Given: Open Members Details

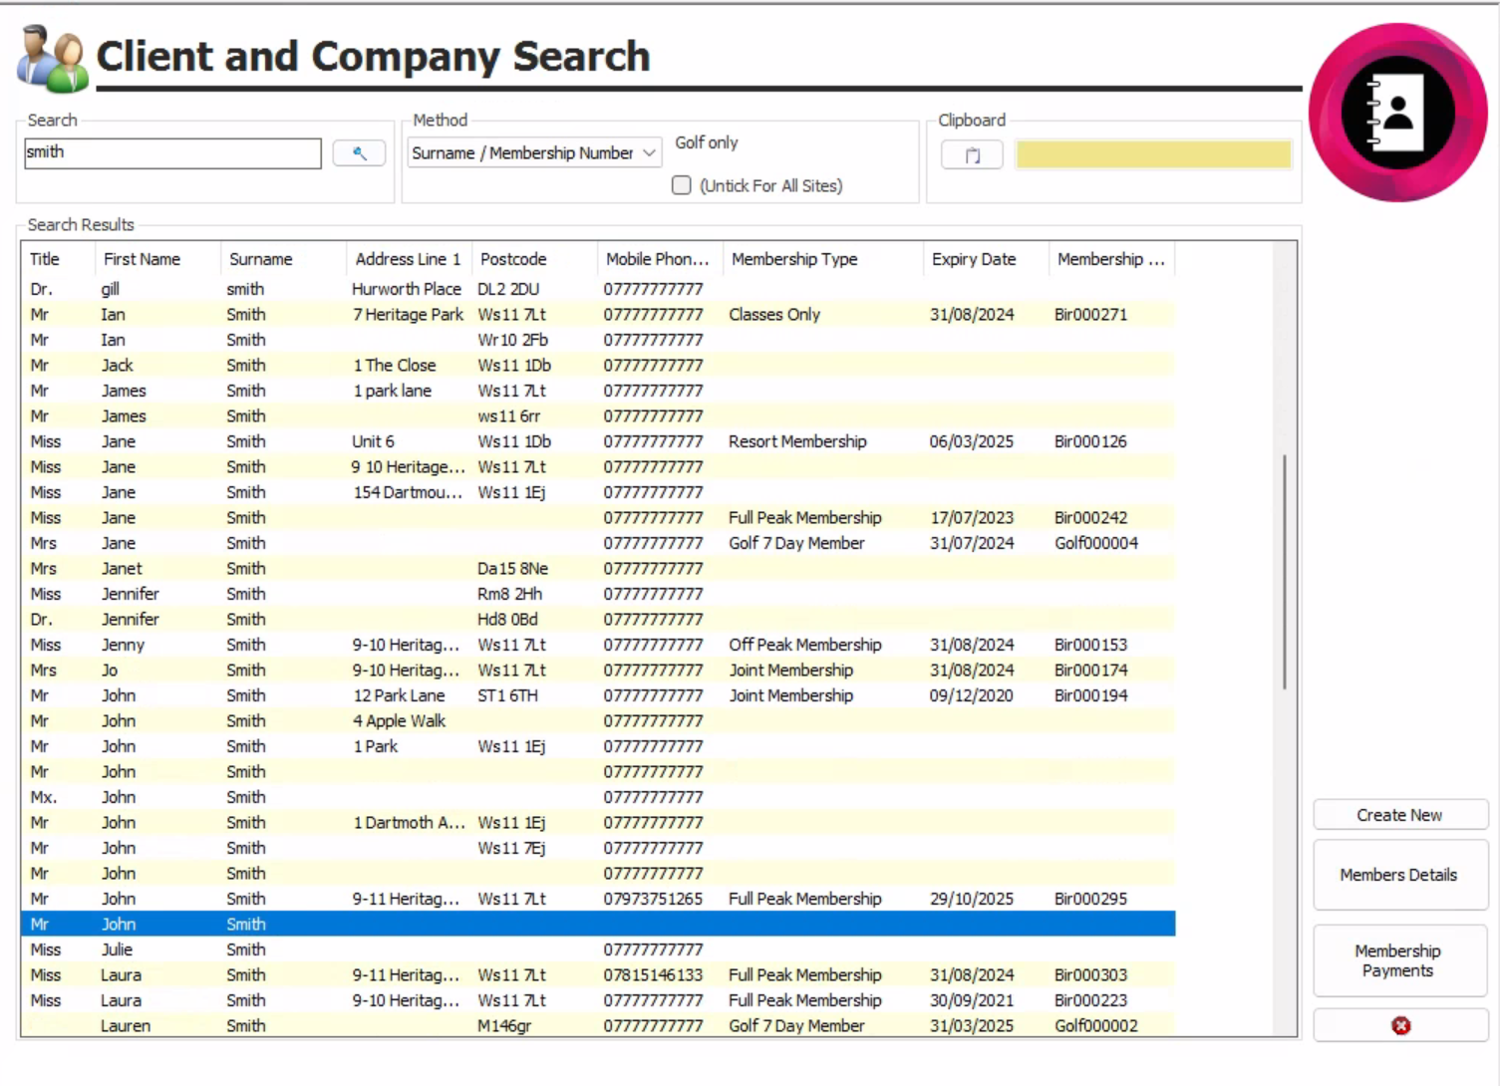Looking at the screenshot, I should point(1400,875).
